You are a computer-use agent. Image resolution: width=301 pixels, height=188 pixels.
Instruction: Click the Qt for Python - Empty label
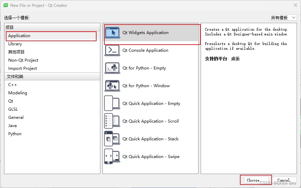(144, 68)
